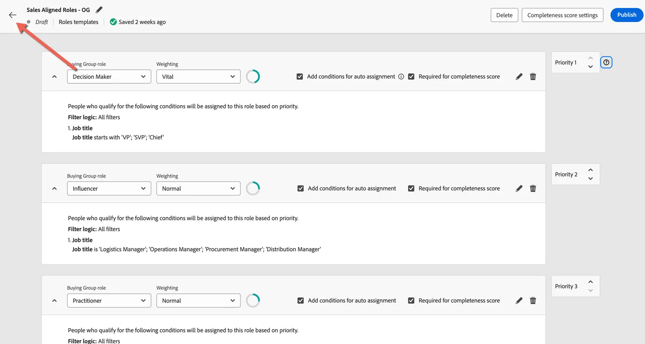Screen dimensions: 645x344
Task: Open Completeness score settings
Action: pos(562,15)
